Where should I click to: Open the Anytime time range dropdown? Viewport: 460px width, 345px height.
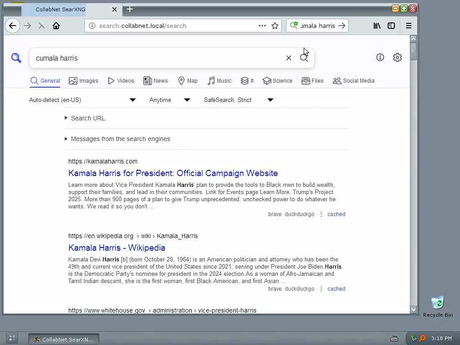(x=170, y=100)
